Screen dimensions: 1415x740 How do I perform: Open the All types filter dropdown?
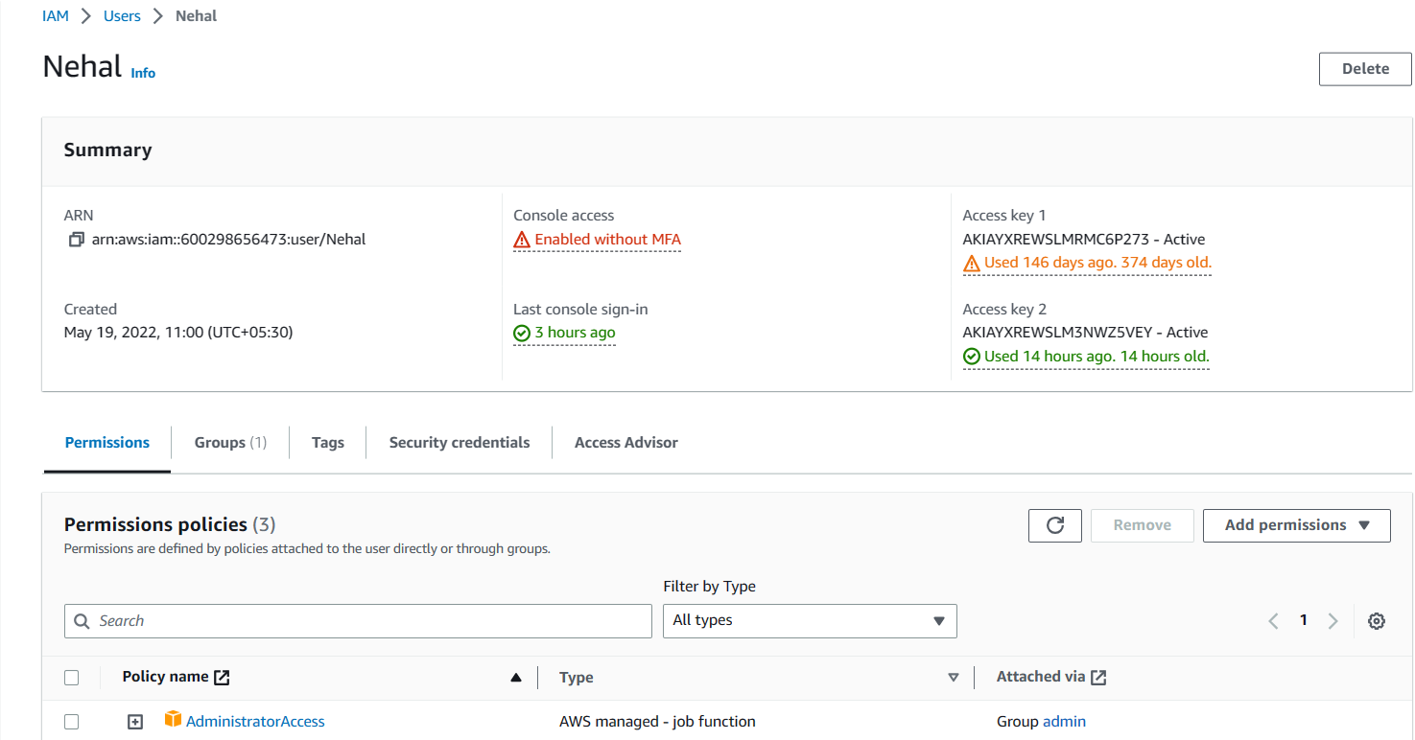tap(810, 621)
